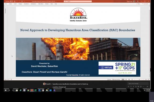Adjust the zoom slider handle
Screen dimensions: 154x102
(139, 79)
